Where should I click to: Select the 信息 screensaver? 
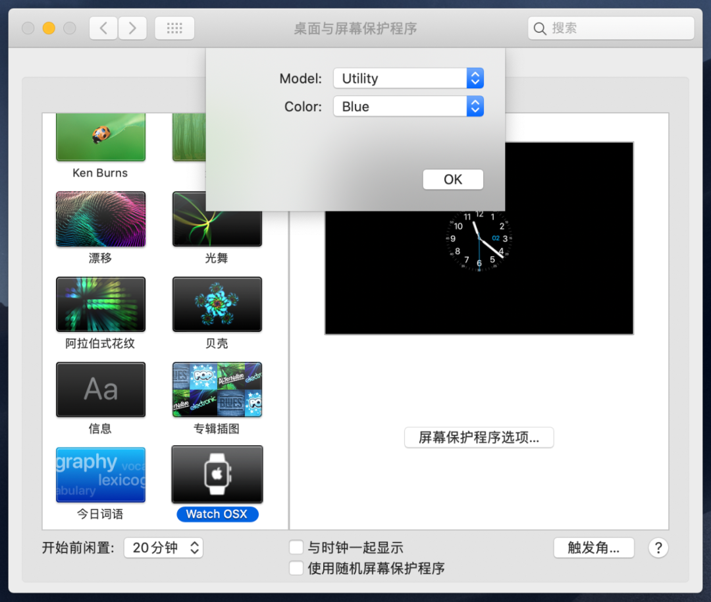click(100, 389)
